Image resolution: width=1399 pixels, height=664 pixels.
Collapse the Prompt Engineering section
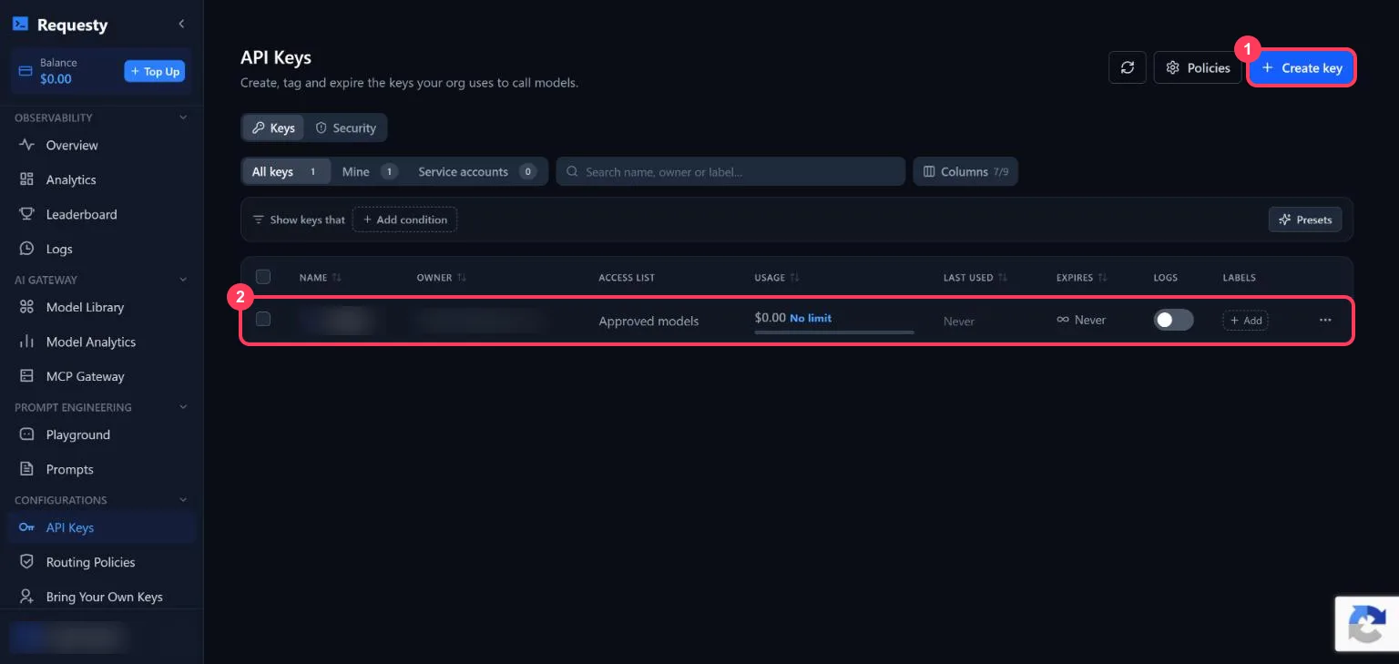coord(183,407)
